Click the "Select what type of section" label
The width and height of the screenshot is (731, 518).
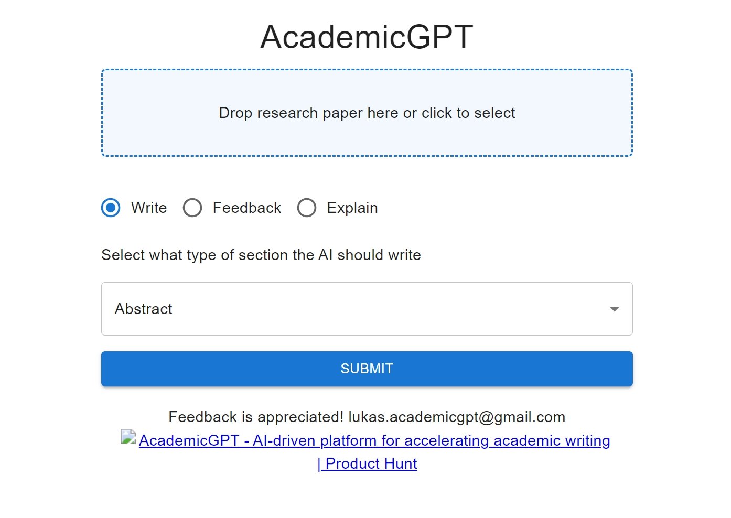(261, 255)
